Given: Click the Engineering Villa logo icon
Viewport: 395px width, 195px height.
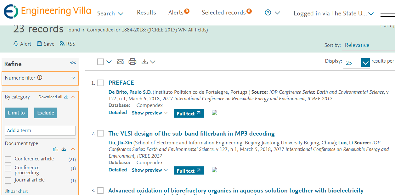Looking at the screenshot, I should (x=11, y=12).
